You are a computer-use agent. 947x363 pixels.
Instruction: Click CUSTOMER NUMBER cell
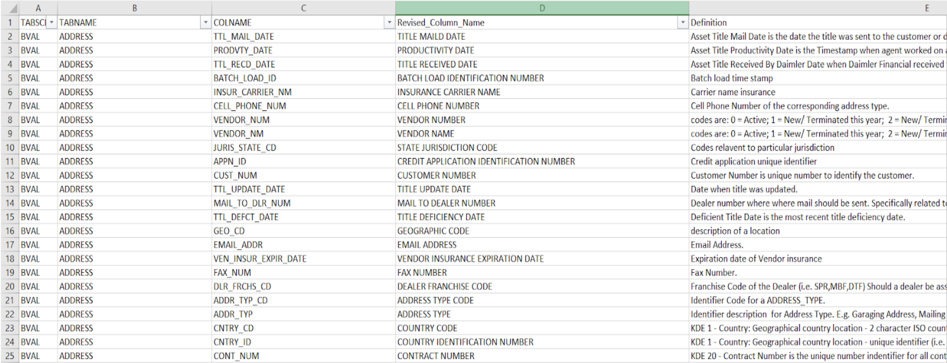point(542,175)
